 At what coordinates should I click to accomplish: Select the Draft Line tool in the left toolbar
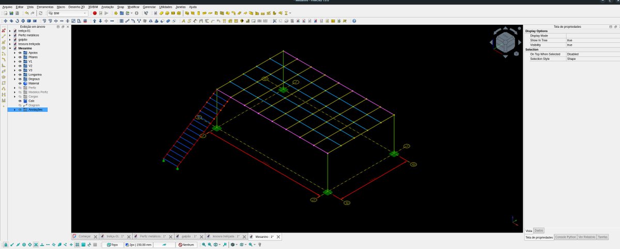(4, 36)
